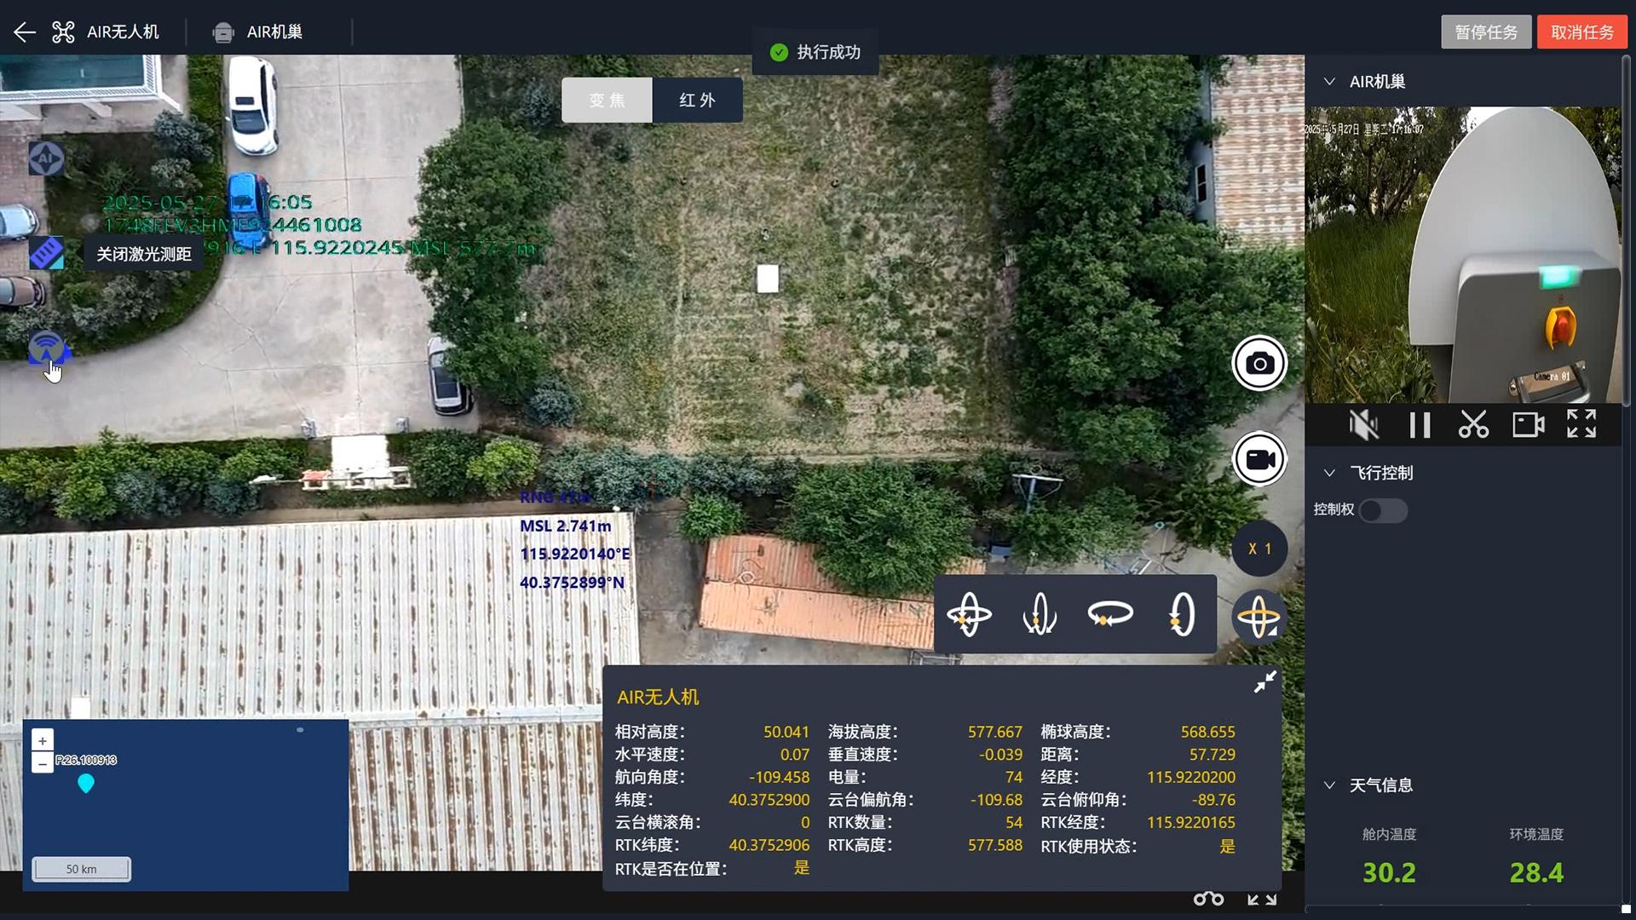The image size is (1636, 920).
Task: Collapse the 飞行控制 section
Action: click(1329, 473)
